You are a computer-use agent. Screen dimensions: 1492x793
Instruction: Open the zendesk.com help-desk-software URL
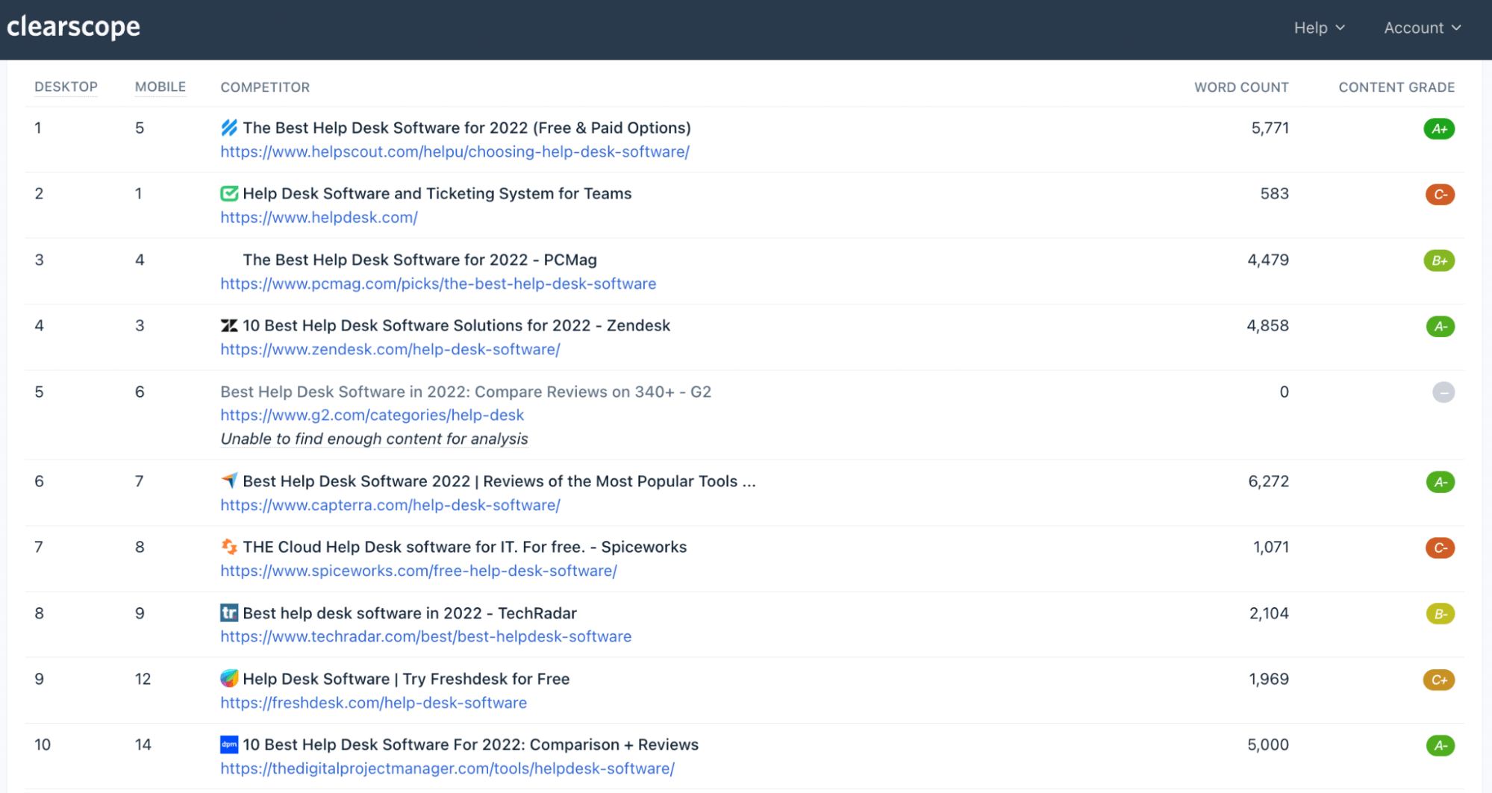390,349
